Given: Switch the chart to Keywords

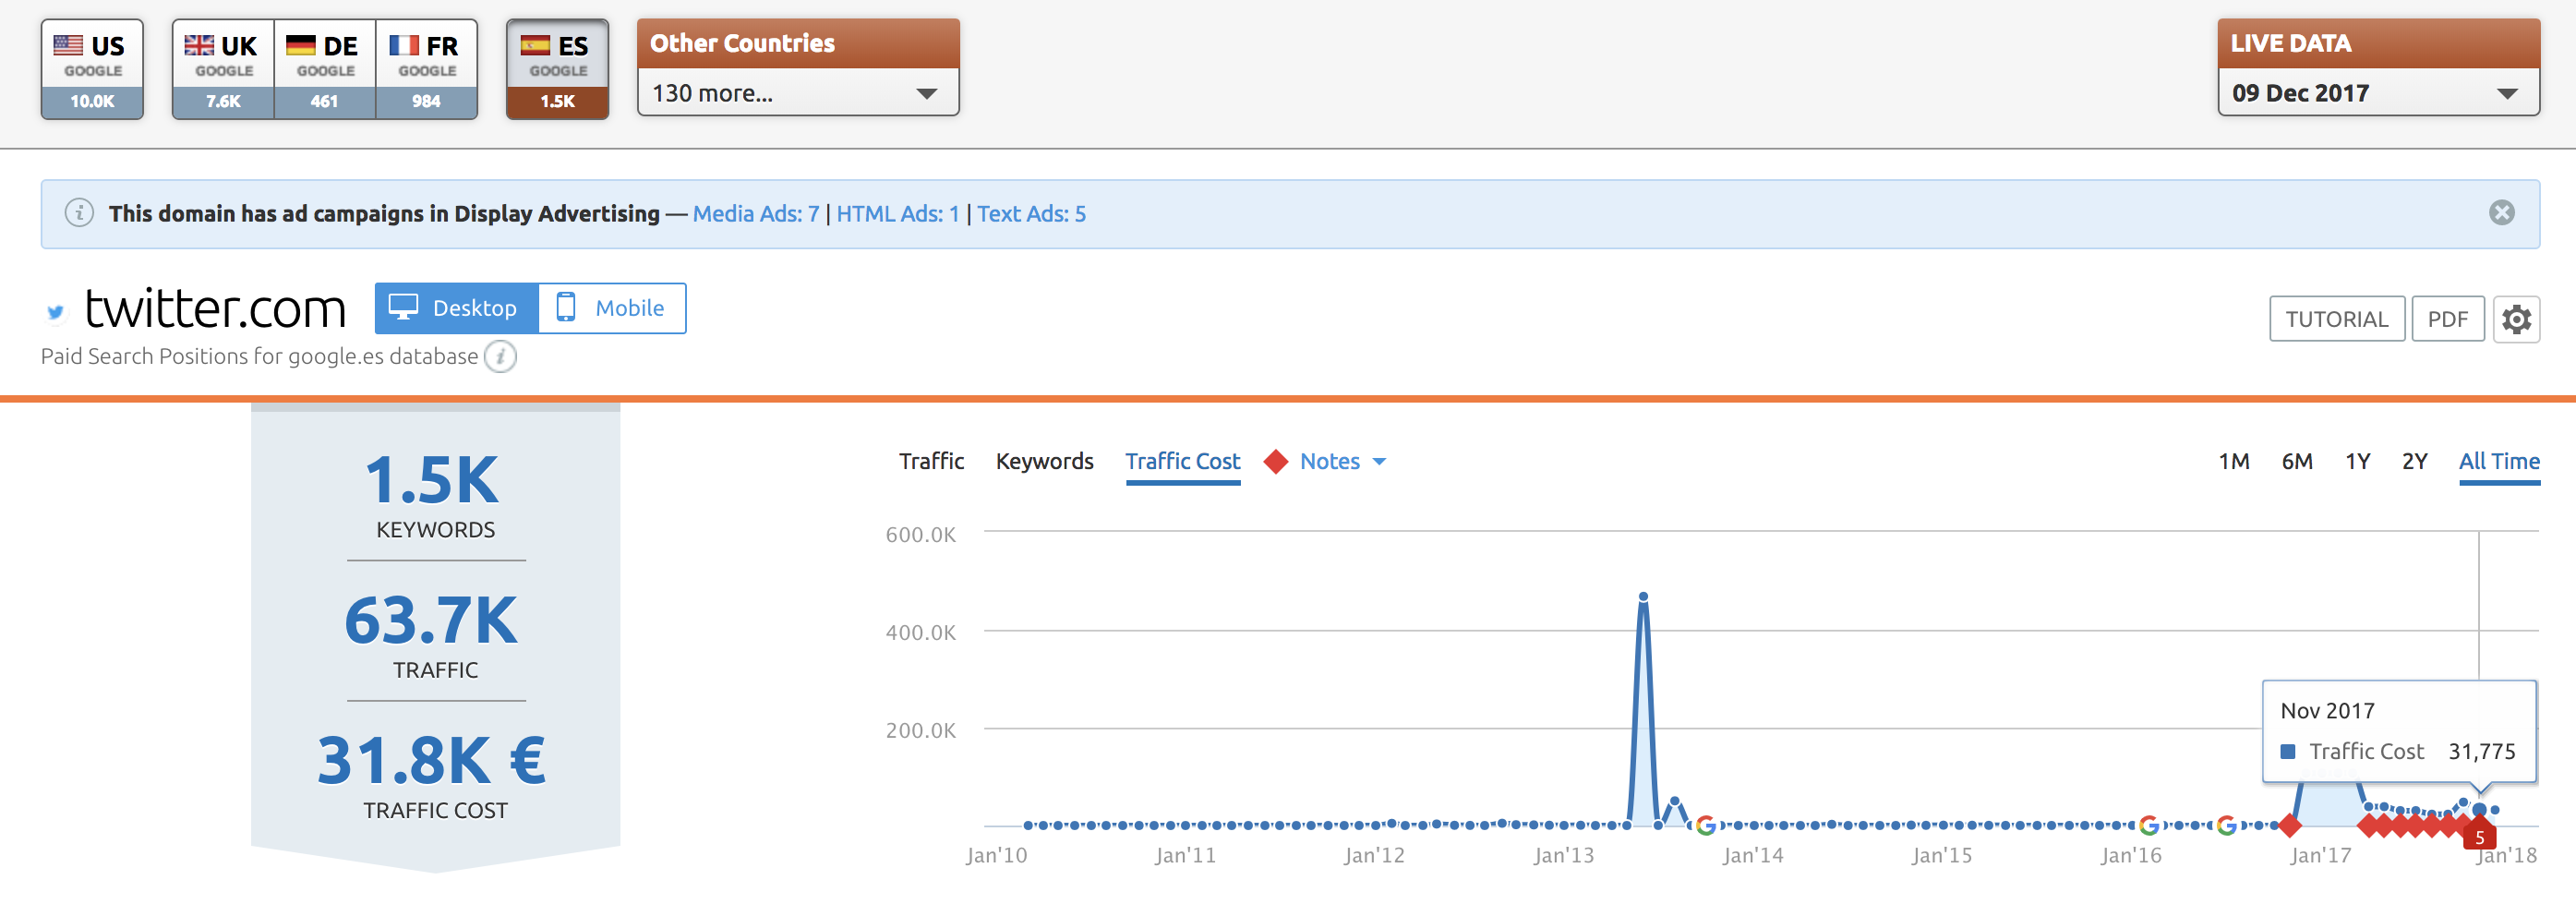Looking at the screenshot, I should [1044, 461].
